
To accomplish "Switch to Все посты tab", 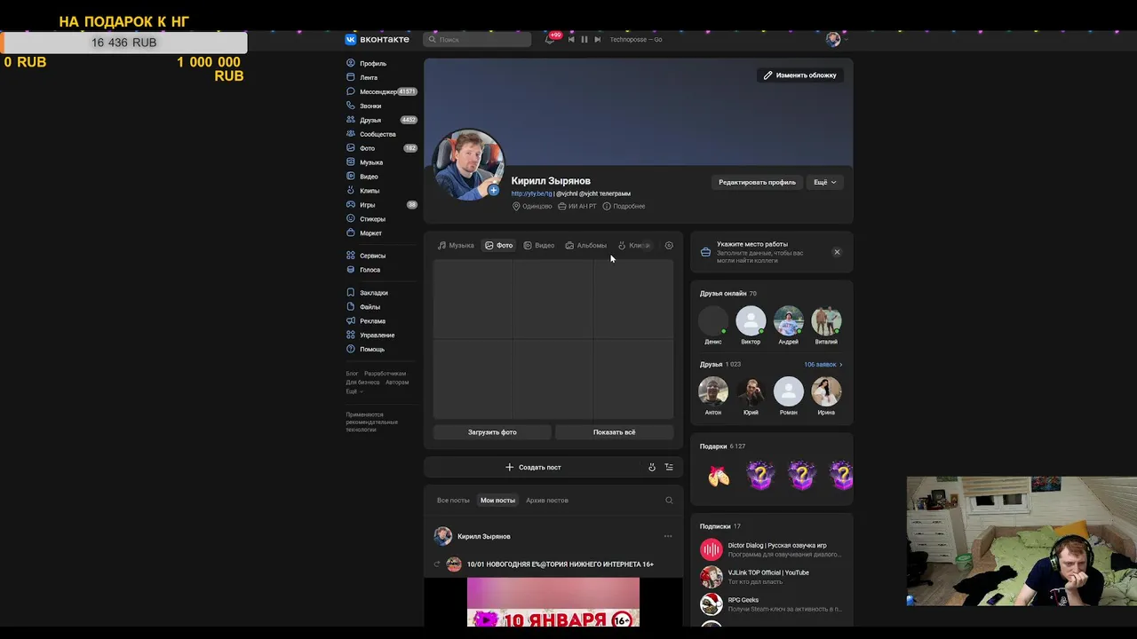I will click(x=453, y=501).
